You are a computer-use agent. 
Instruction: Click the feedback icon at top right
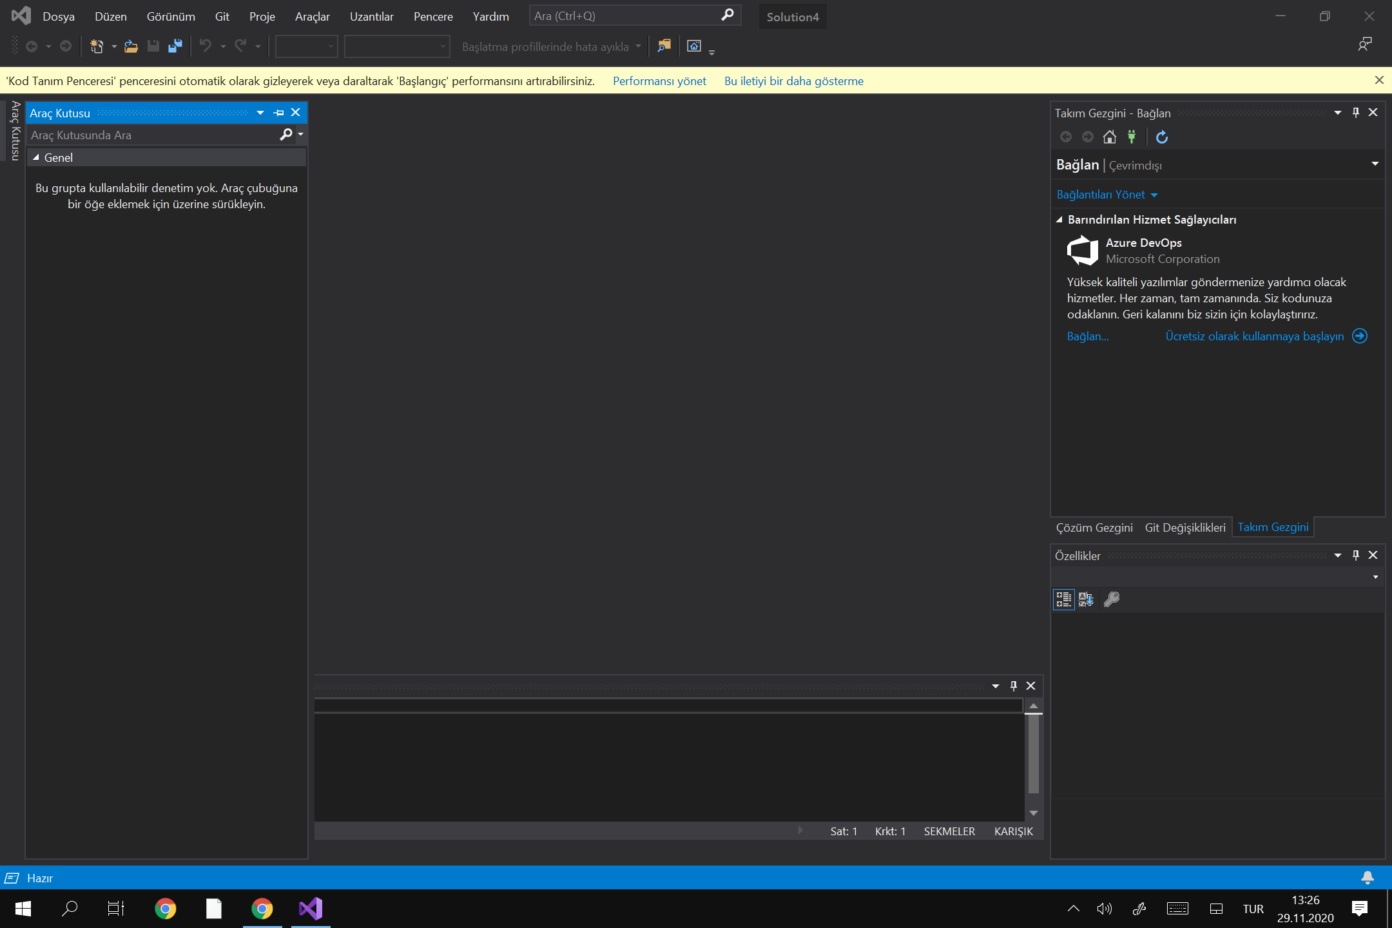coord(1364,44)
